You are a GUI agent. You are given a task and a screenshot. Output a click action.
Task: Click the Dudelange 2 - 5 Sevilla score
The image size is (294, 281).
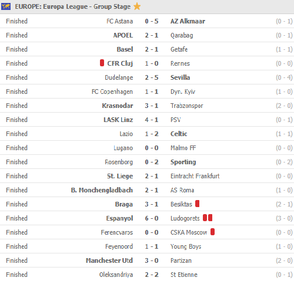pyautogui.click(x=152, y=77)
